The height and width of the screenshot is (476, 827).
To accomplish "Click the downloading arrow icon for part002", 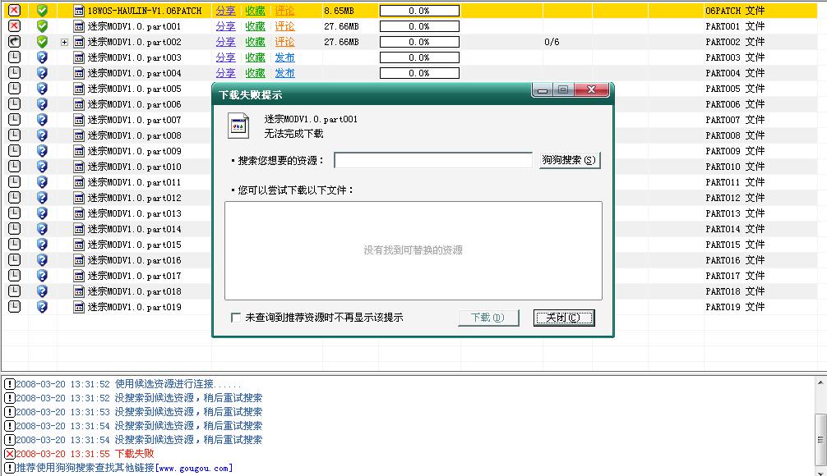I will pos(14,42).
